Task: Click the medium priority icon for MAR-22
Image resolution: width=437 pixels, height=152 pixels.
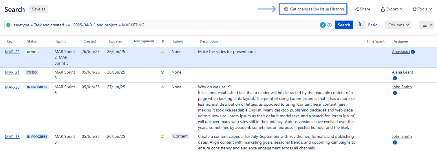Action: (x=162, y=52)
